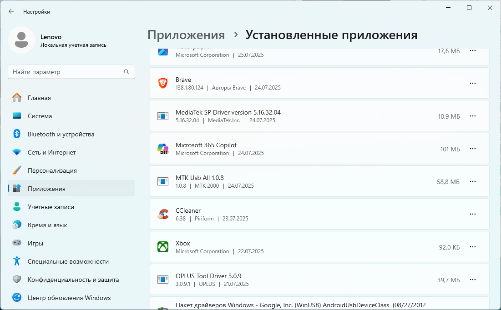This screenshot has height=310, width=501.
Task: Click the home icon beside Главная
Action: tap(17, 97)
